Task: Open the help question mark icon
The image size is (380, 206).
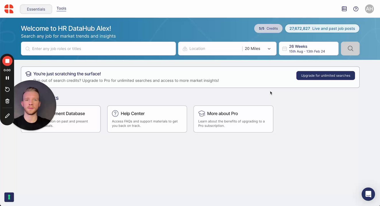Action: point(356,9)
